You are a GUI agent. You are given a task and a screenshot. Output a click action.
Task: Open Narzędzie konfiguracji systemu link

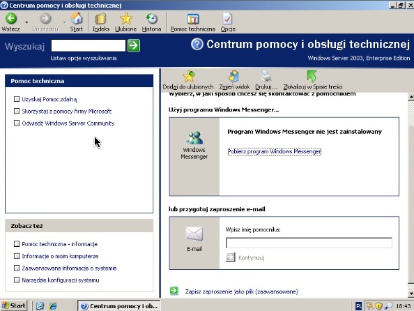click(x=61, y=280)
